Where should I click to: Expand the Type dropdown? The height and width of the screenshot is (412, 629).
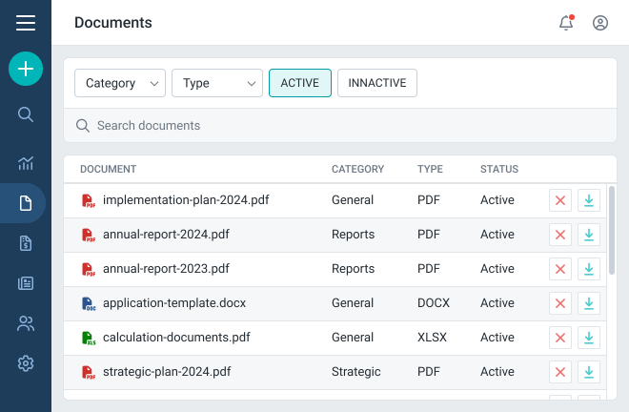tap(217, 83)
